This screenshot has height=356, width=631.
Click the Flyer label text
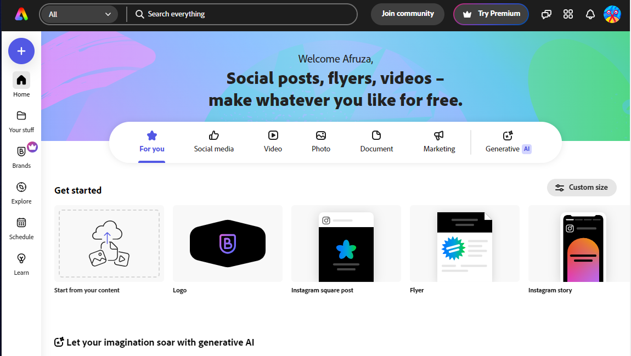416,290
